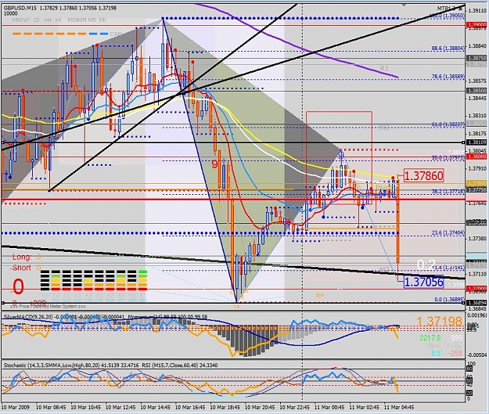Select the M1 timeframe label
The image size is (489, 414).
pos(102,20)
